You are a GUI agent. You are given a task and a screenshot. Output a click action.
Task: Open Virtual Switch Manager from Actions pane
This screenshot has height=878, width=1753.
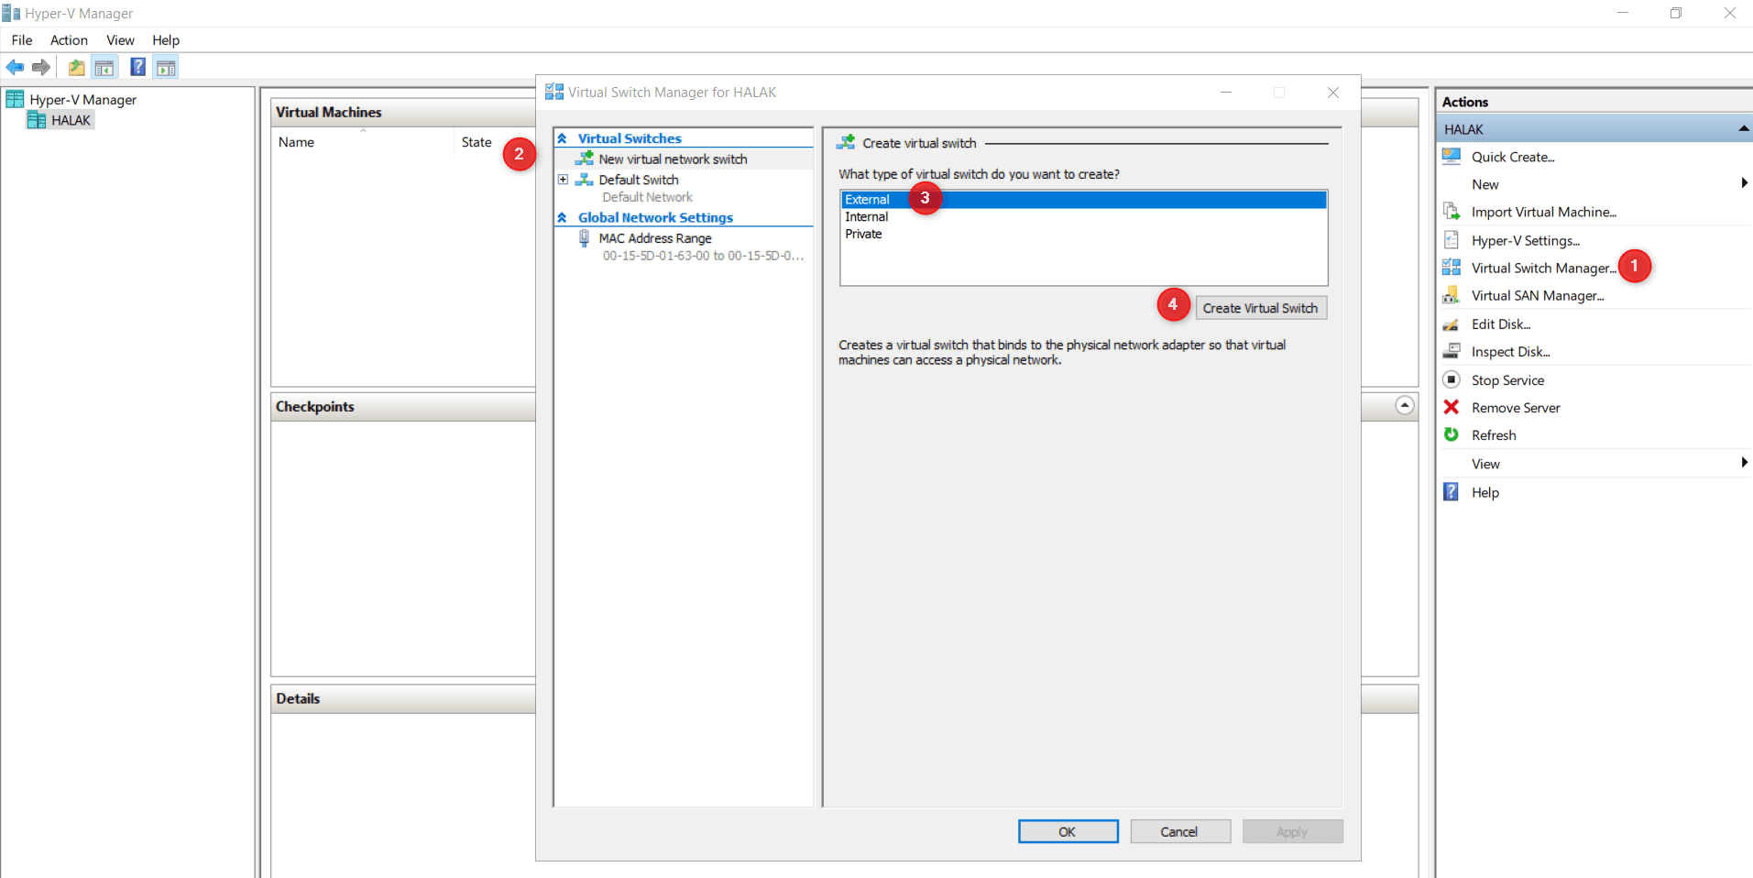[x=1542, y=268]
